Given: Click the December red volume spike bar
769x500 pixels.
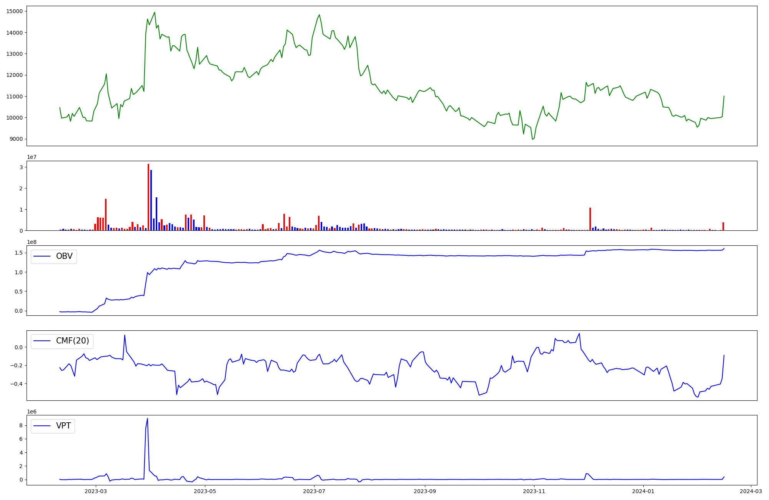Looking at the screenshot, I should pyautogui.click(x=590, y=219).
